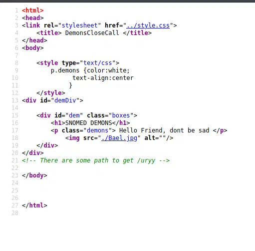Click the img tag name on line 18
The width and height of the screenshot is (255, 251).
click(74, 138)
